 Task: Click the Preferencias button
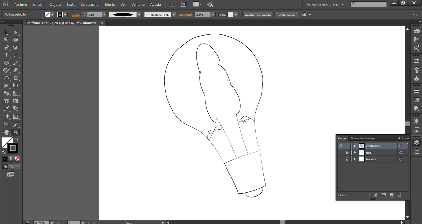click(287, 15)
